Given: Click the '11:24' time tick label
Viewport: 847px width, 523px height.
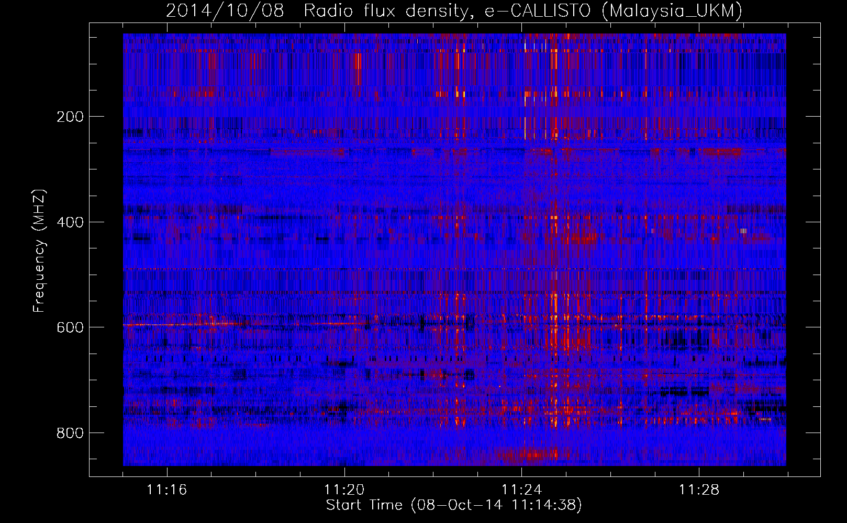Looking at the screenshot, I should coord(521,490).
